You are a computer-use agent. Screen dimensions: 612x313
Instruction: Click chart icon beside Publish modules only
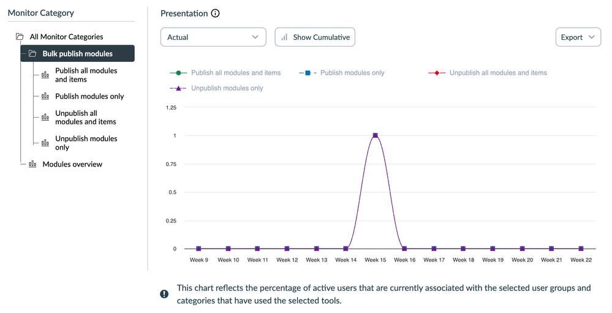pyautogui.click(x=45, y=96)
